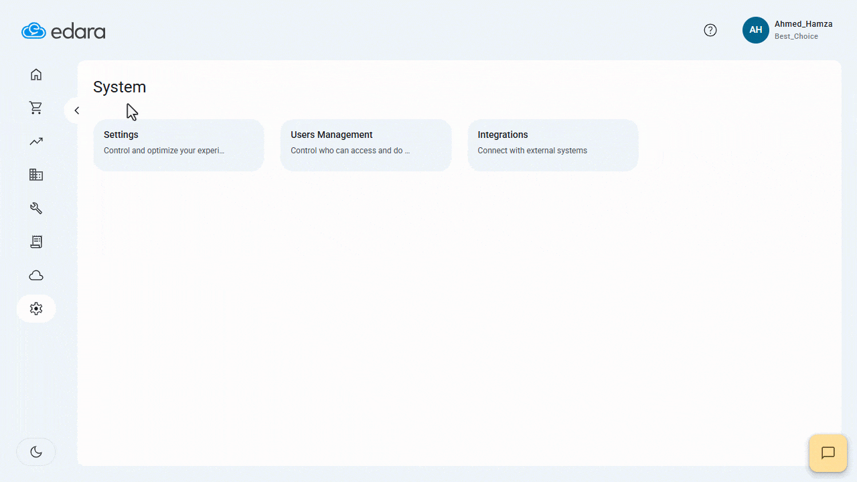Select the System gear sidebar icon
Viewport: 857px width, 482px height.
pyautogui.click(x=36, y=309)
